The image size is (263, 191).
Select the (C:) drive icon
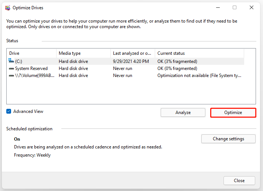click(x=11, y=61)
